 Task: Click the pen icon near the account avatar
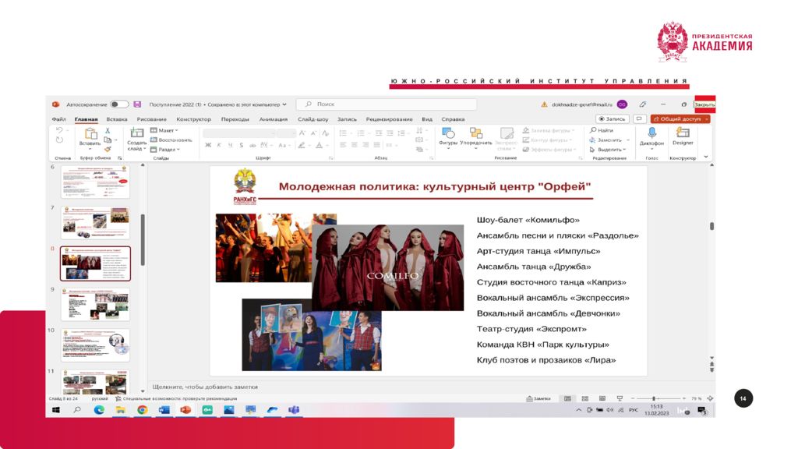coord(643,104)
